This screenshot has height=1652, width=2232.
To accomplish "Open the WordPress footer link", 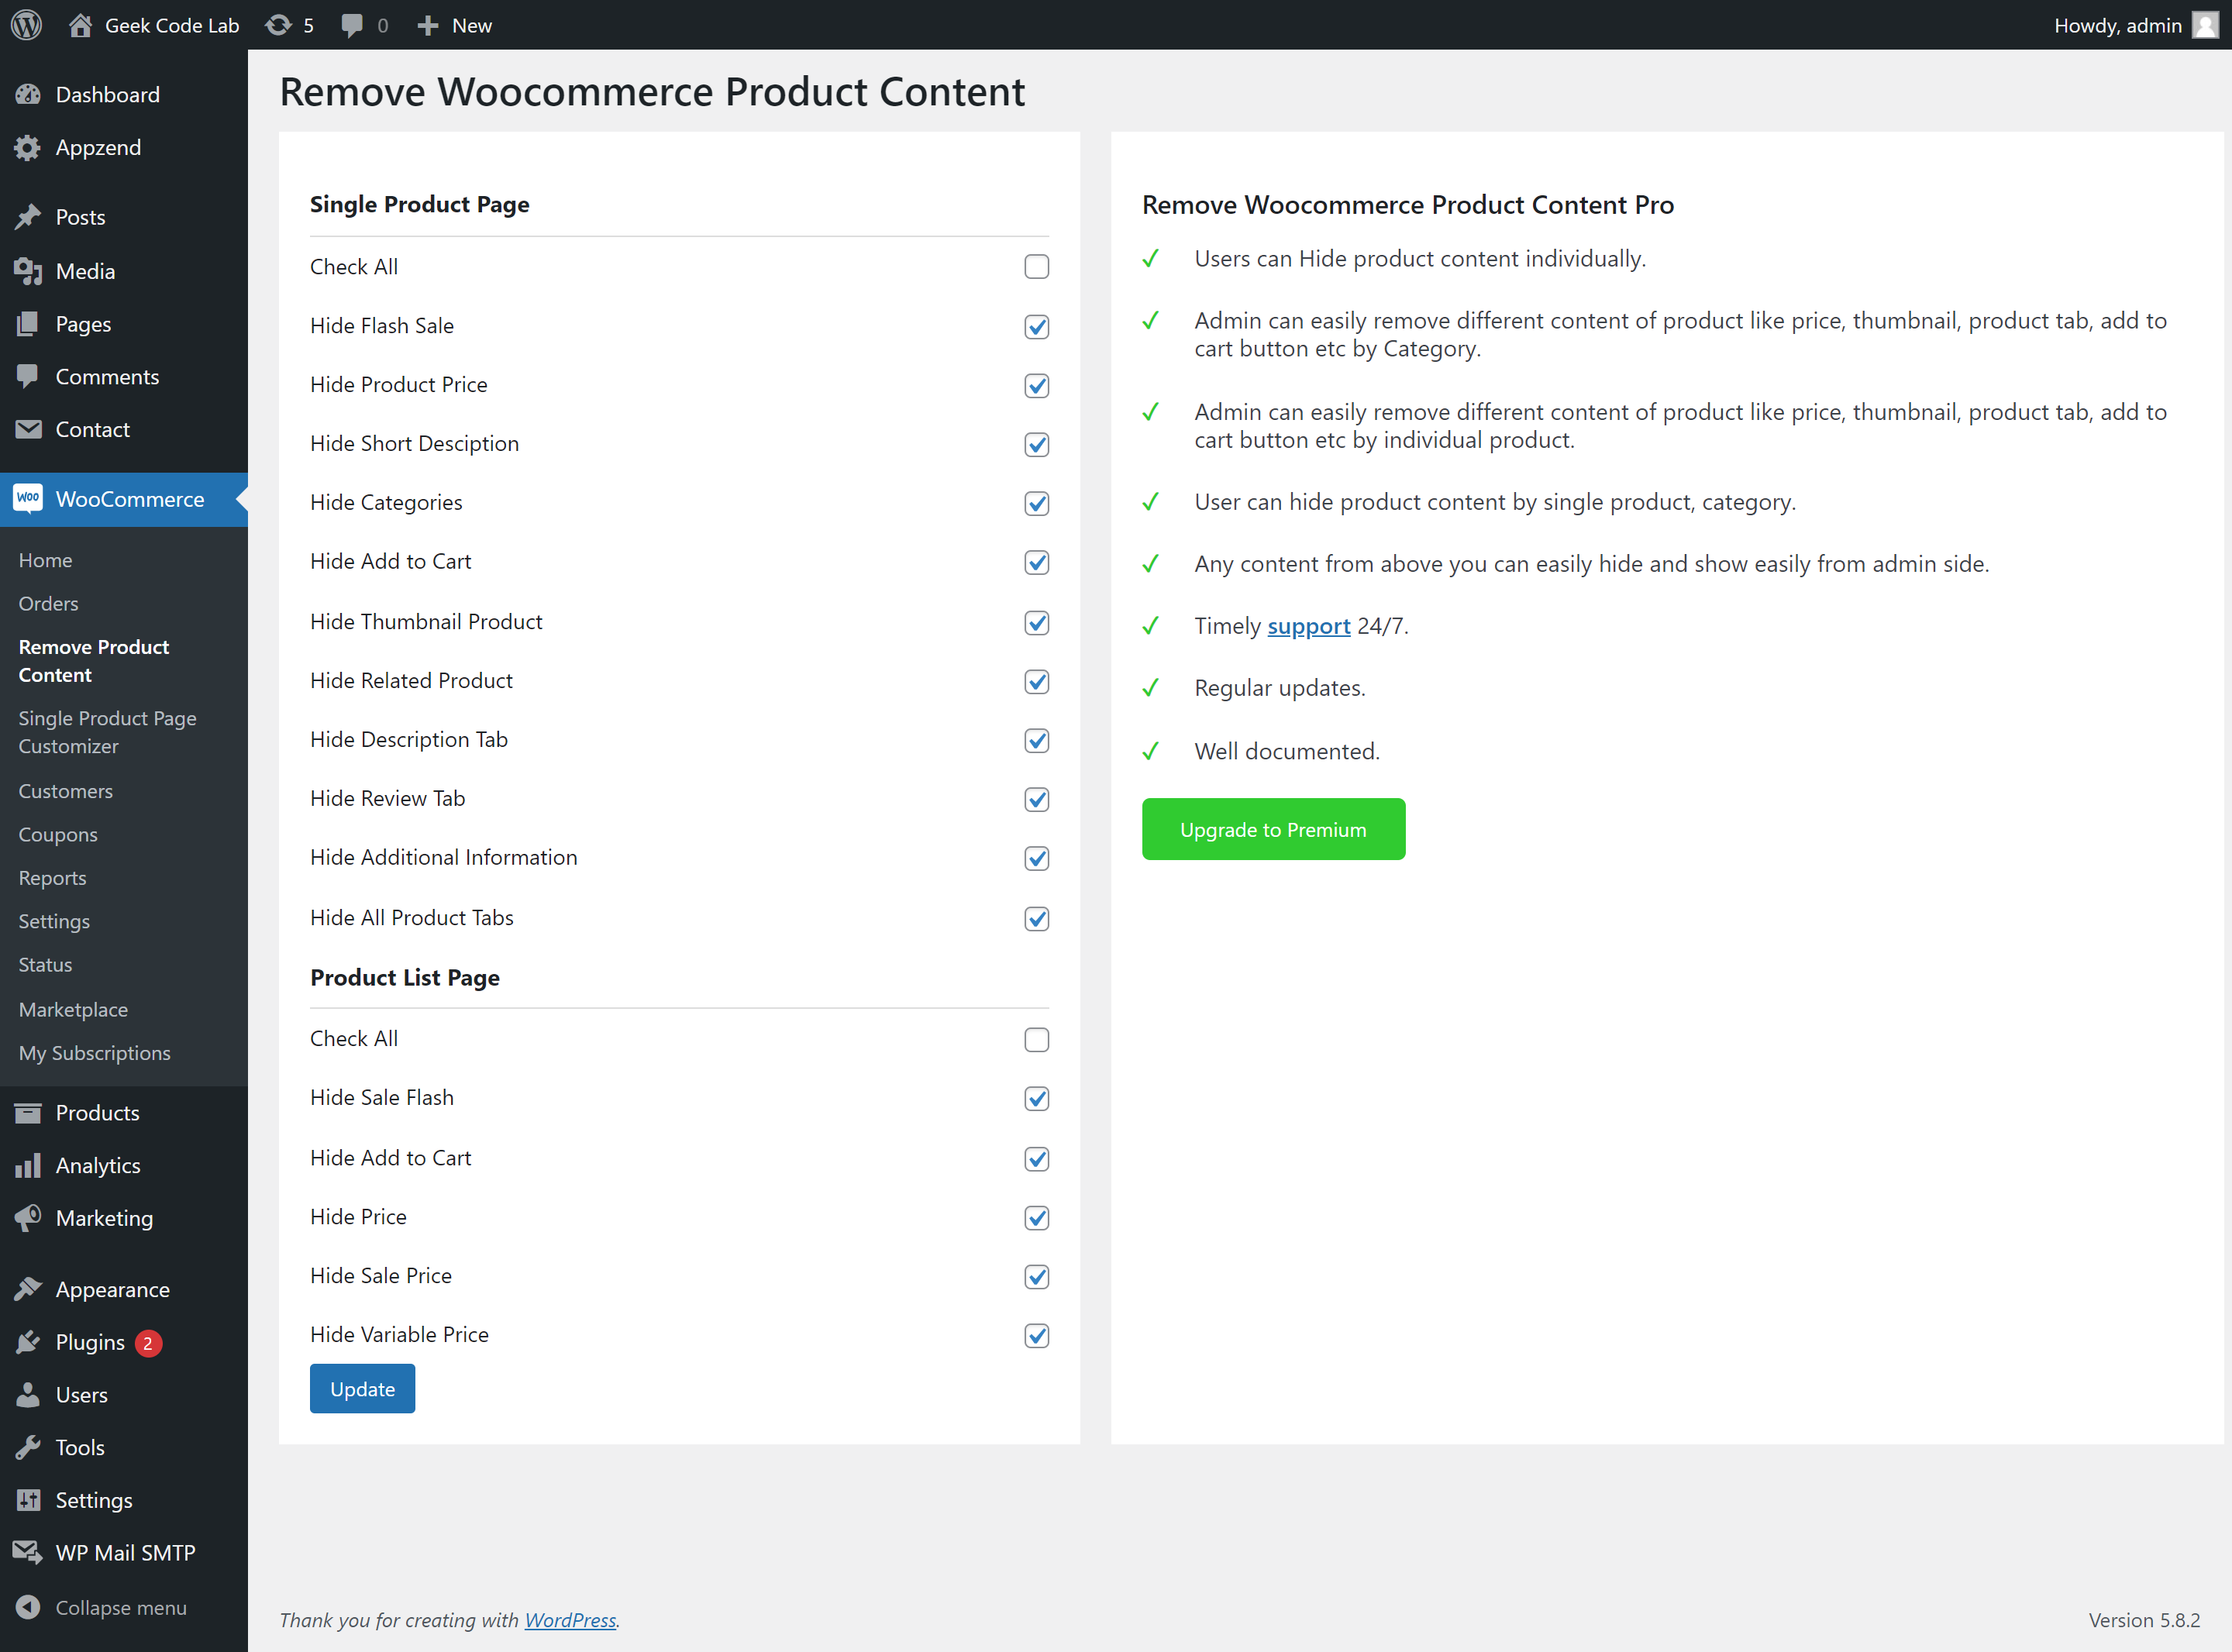I will pos(570,1620).
